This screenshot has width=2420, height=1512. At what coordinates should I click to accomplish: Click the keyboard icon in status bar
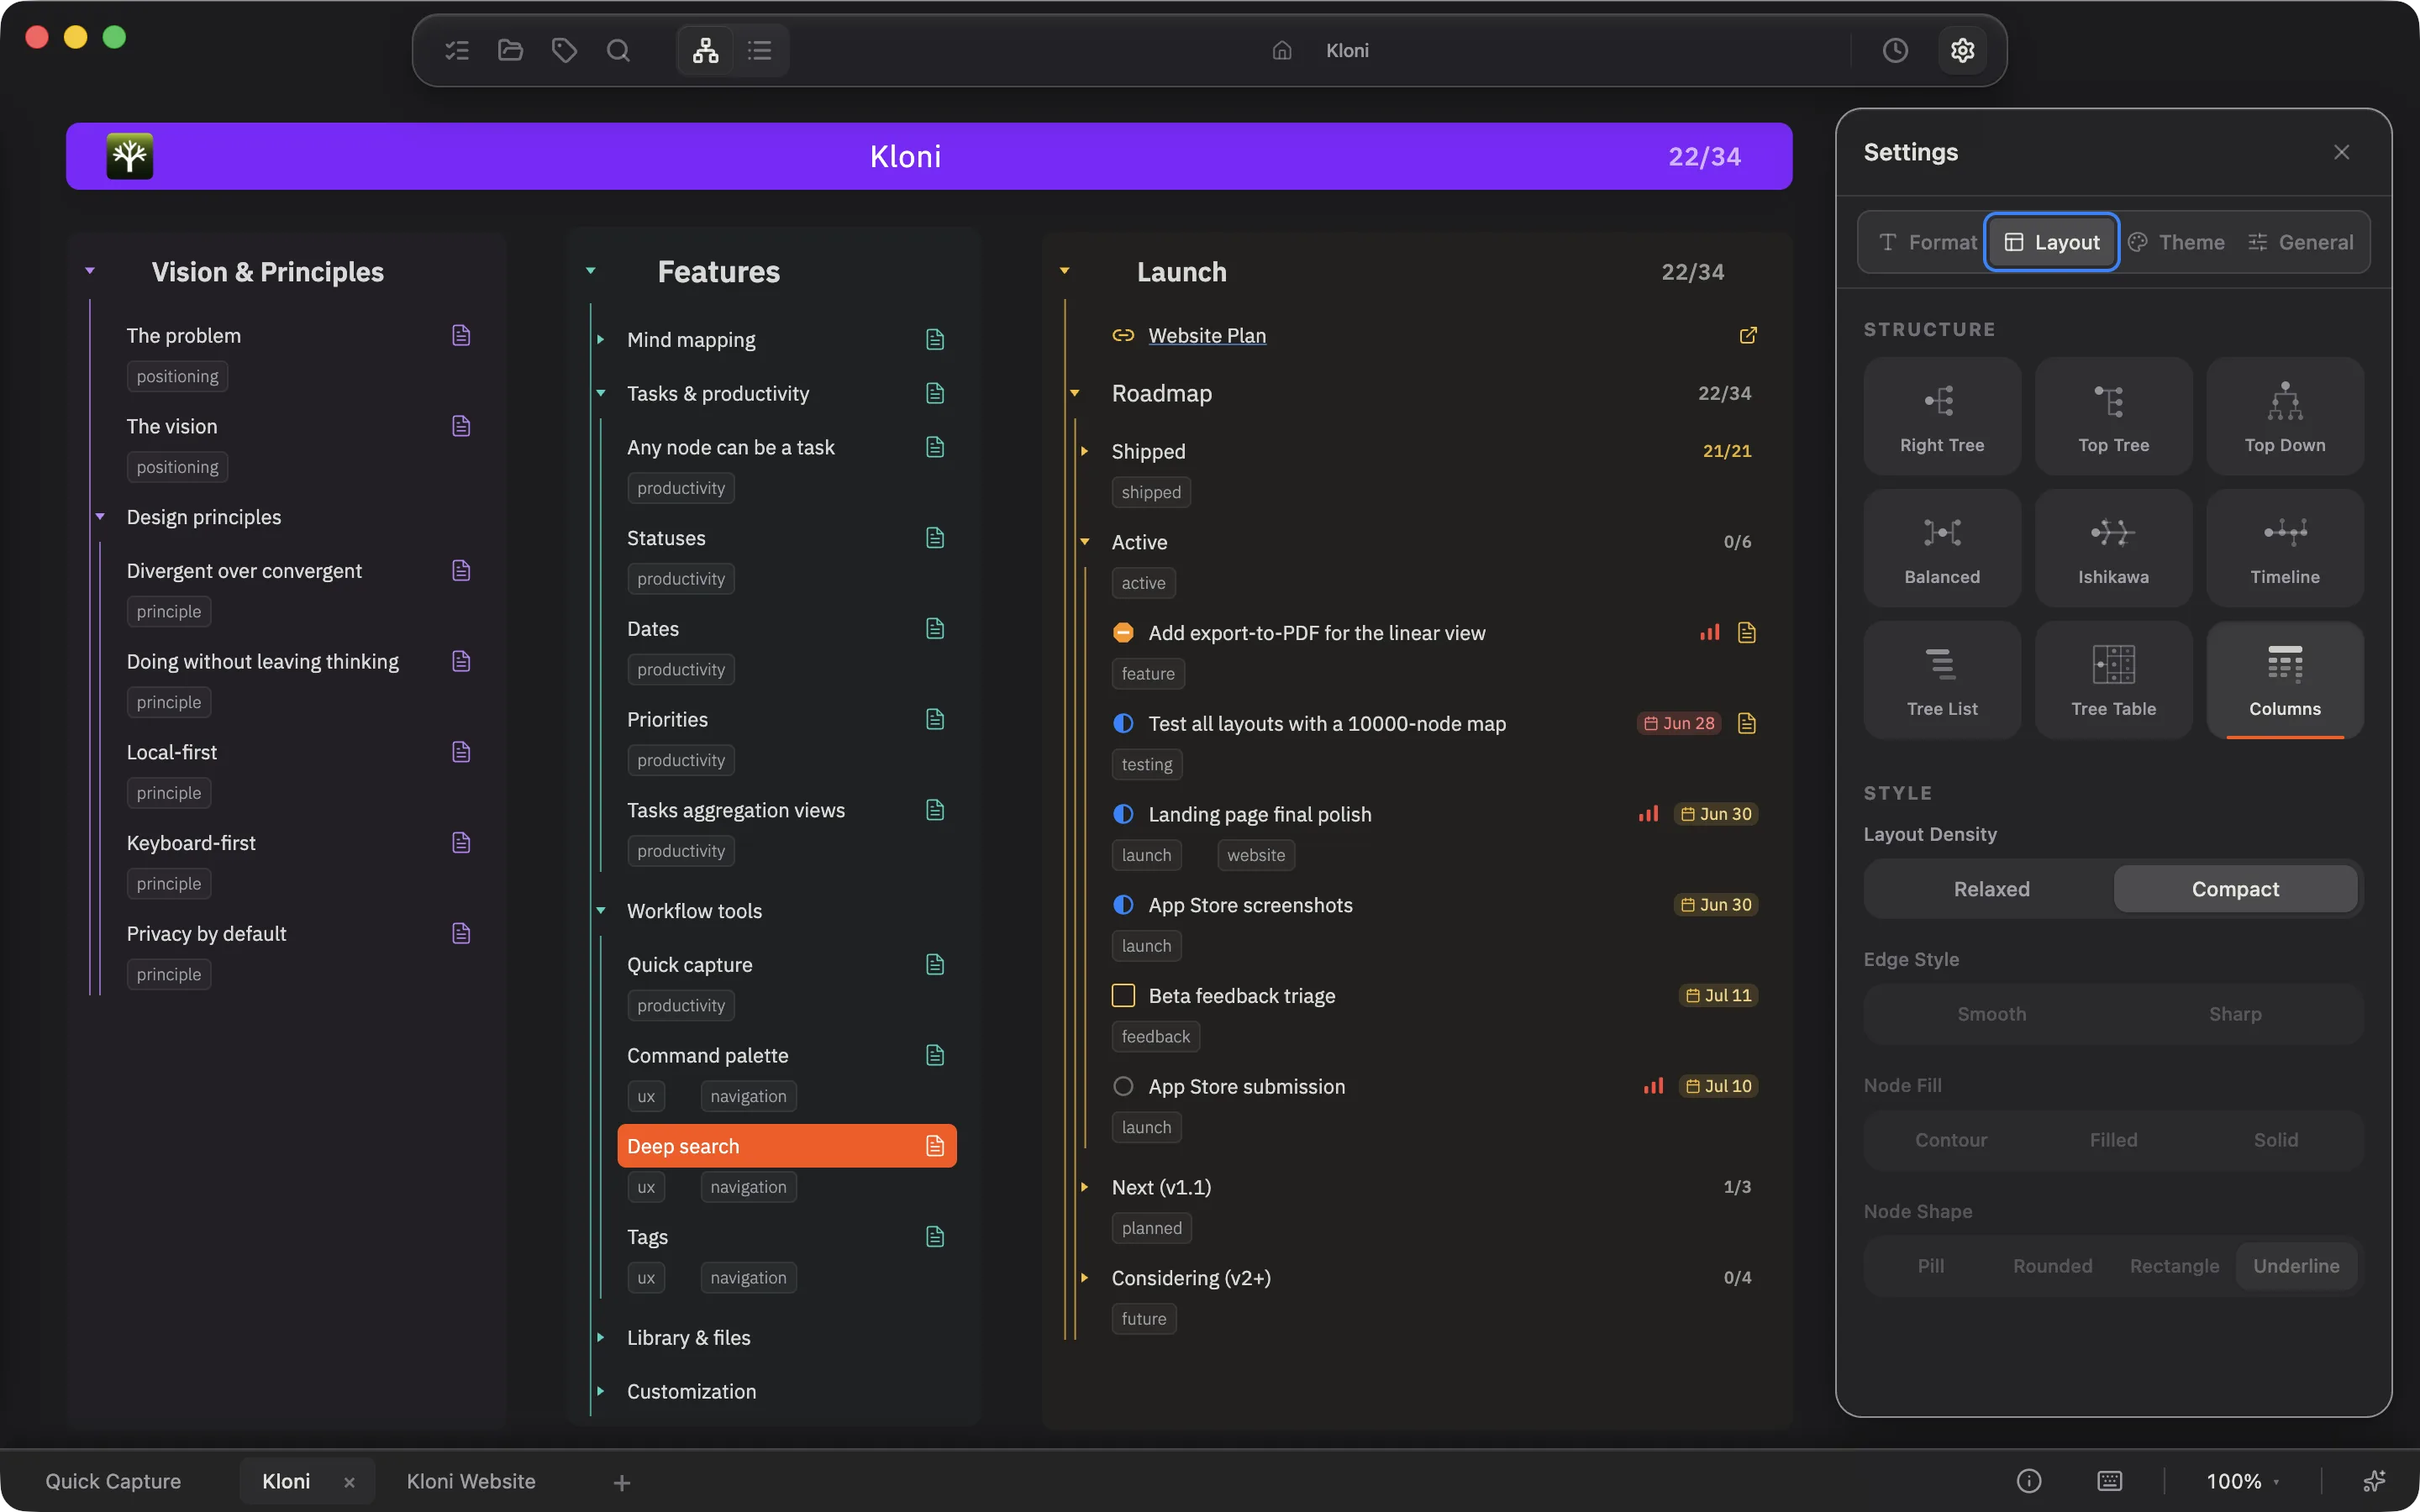click(x=2110, y=1481)
